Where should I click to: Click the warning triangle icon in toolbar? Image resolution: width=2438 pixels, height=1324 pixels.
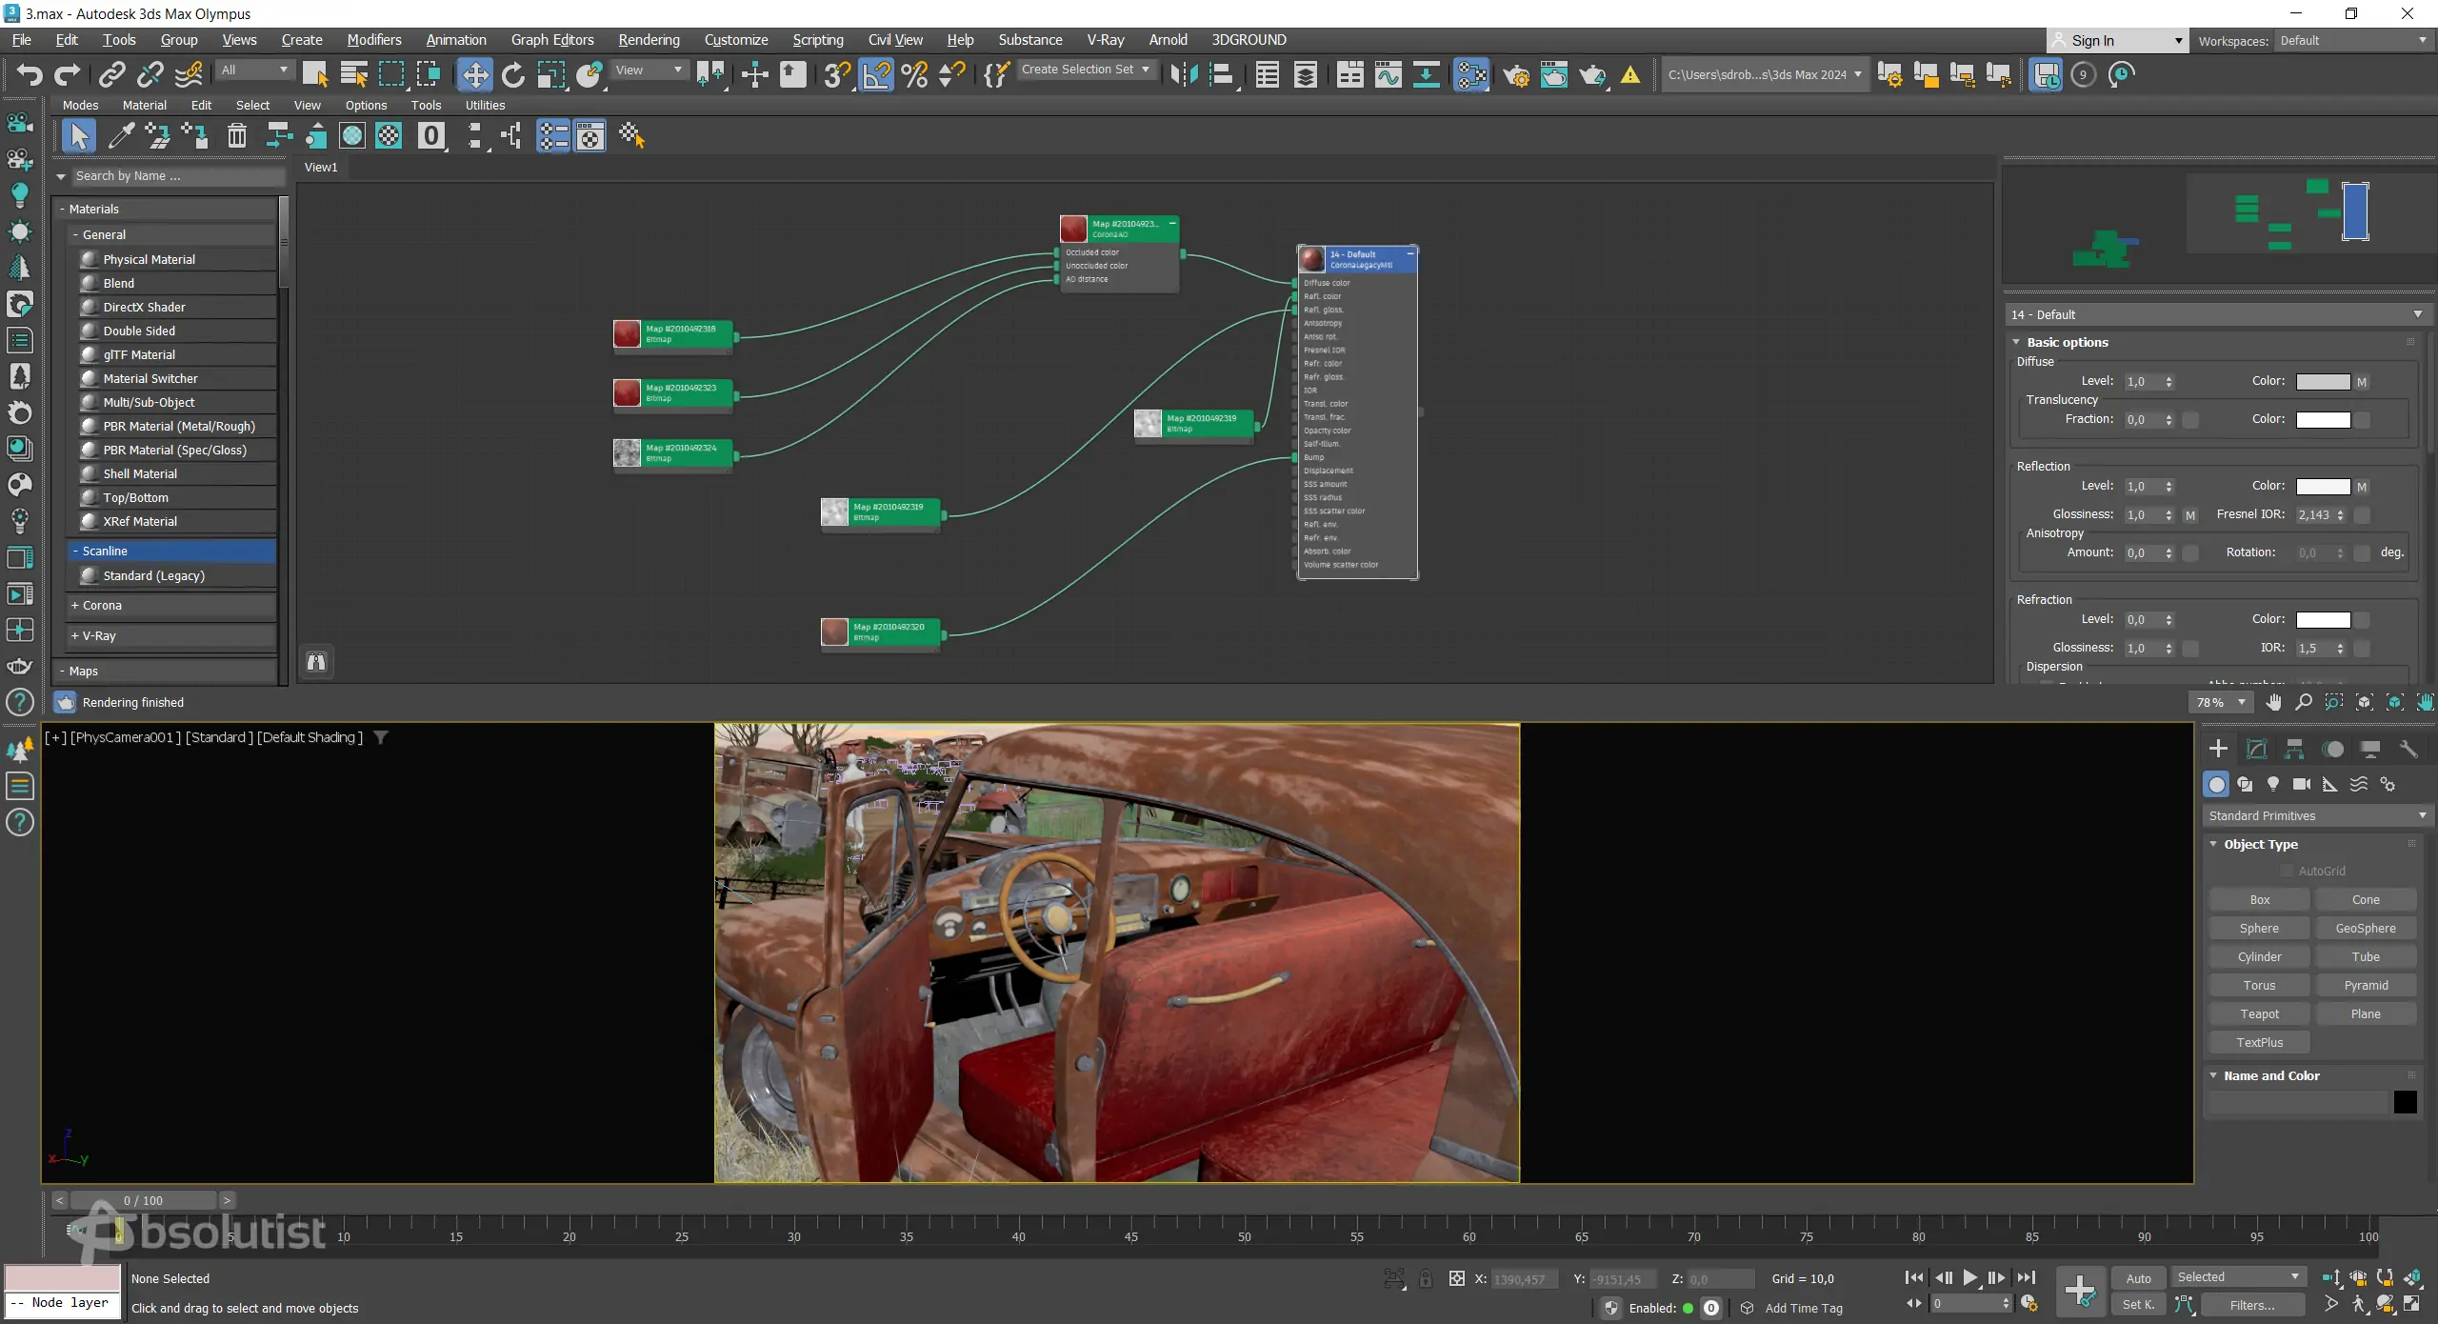tap(1630, 74)
